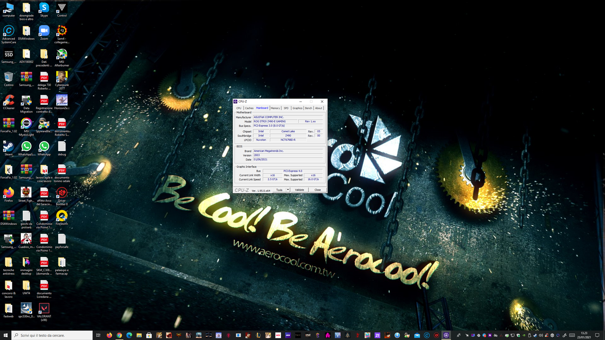The image size is (605, 340).
Task: Expand the Tools dropdown arrow
Action: coord(288,190)
